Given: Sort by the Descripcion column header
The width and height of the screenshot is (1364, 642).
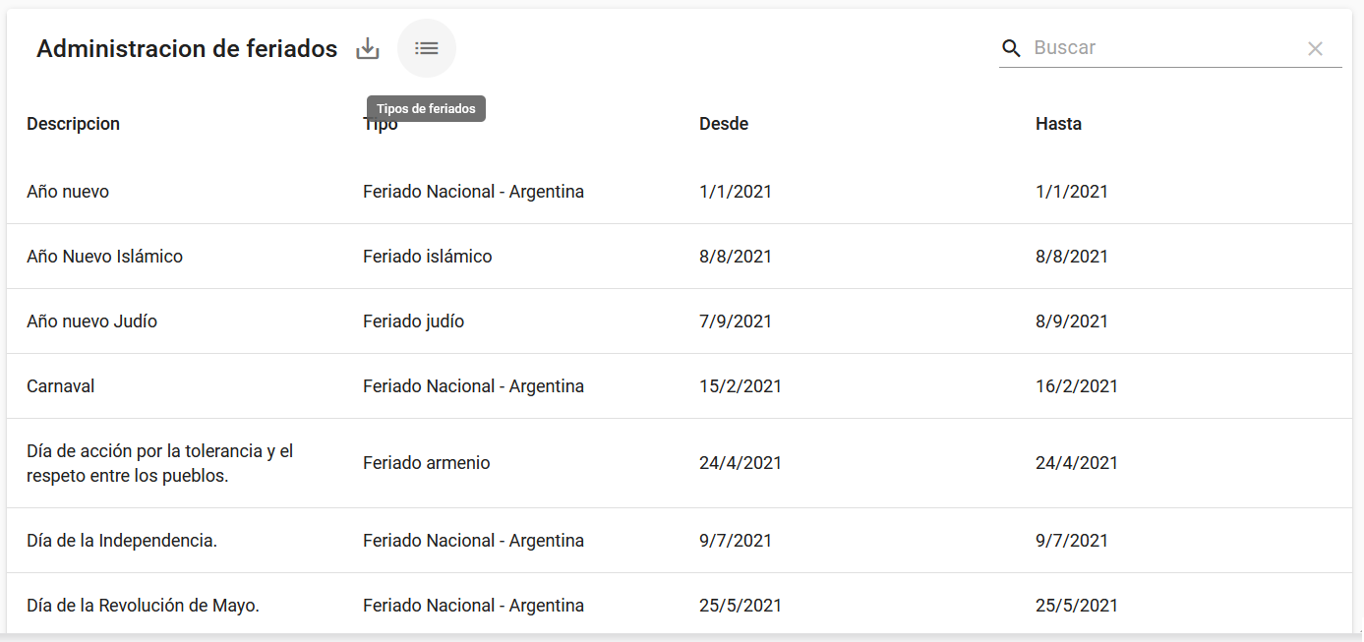Looking at the screenshot, I should pyautogui.click(x=73, y=124).
